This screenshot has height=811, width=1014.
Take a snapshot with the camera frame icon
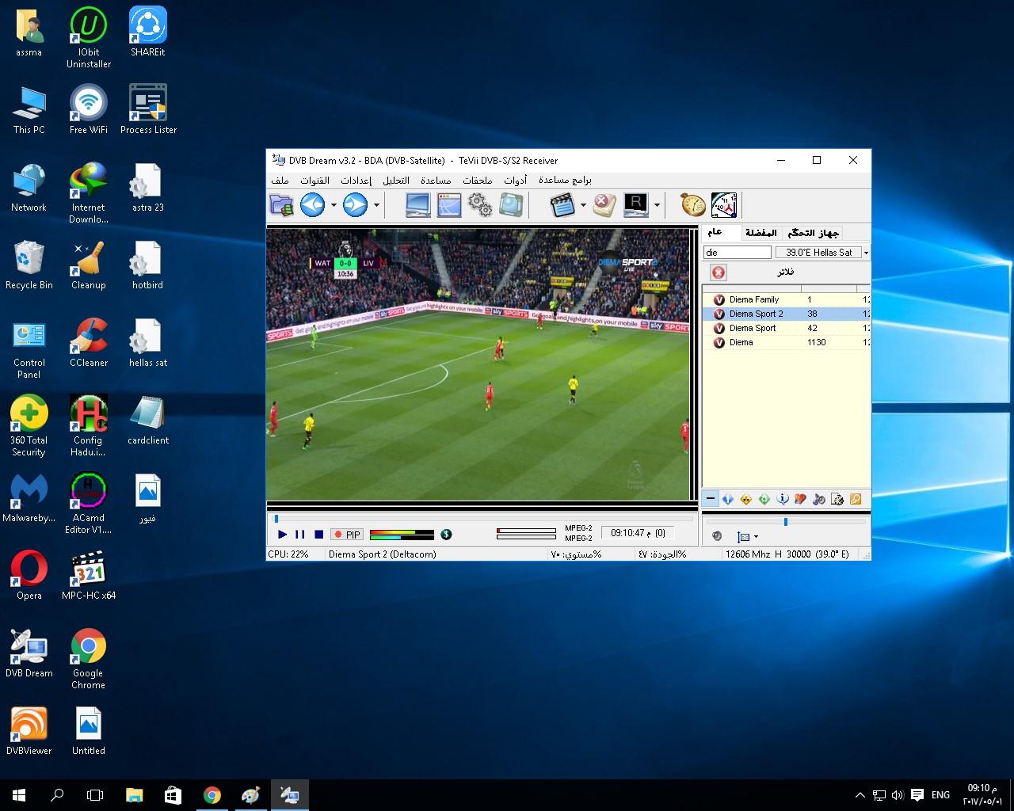click(512, 205)
